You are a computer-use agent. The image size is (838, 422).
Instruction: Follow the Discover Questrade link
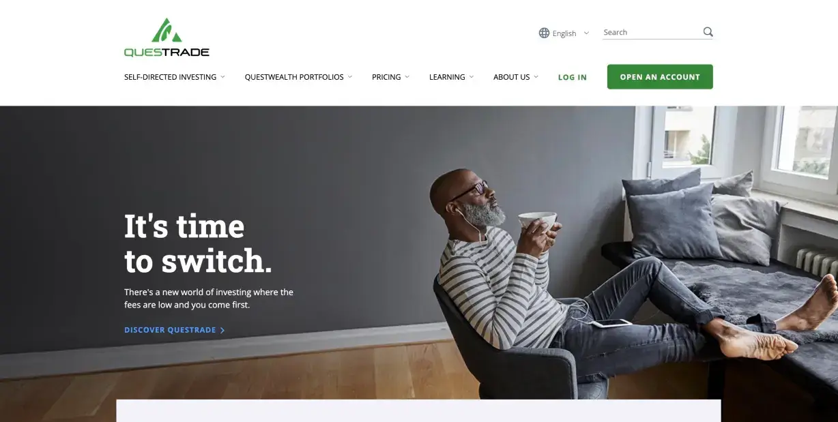pyautogui.click(x=170, y=330)
